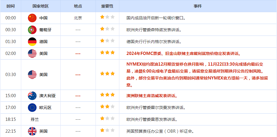Click the US flag in the 02:00 row

tap(32, 53)
